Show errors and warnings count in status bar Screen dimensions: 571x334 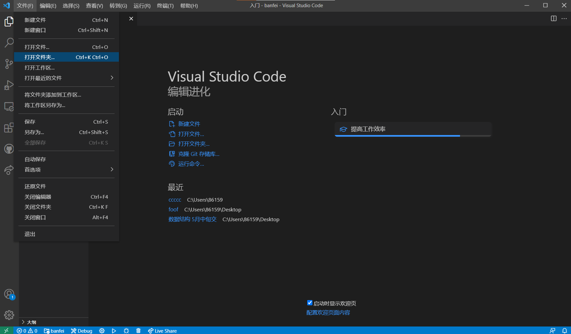click(x=27, y=331)
